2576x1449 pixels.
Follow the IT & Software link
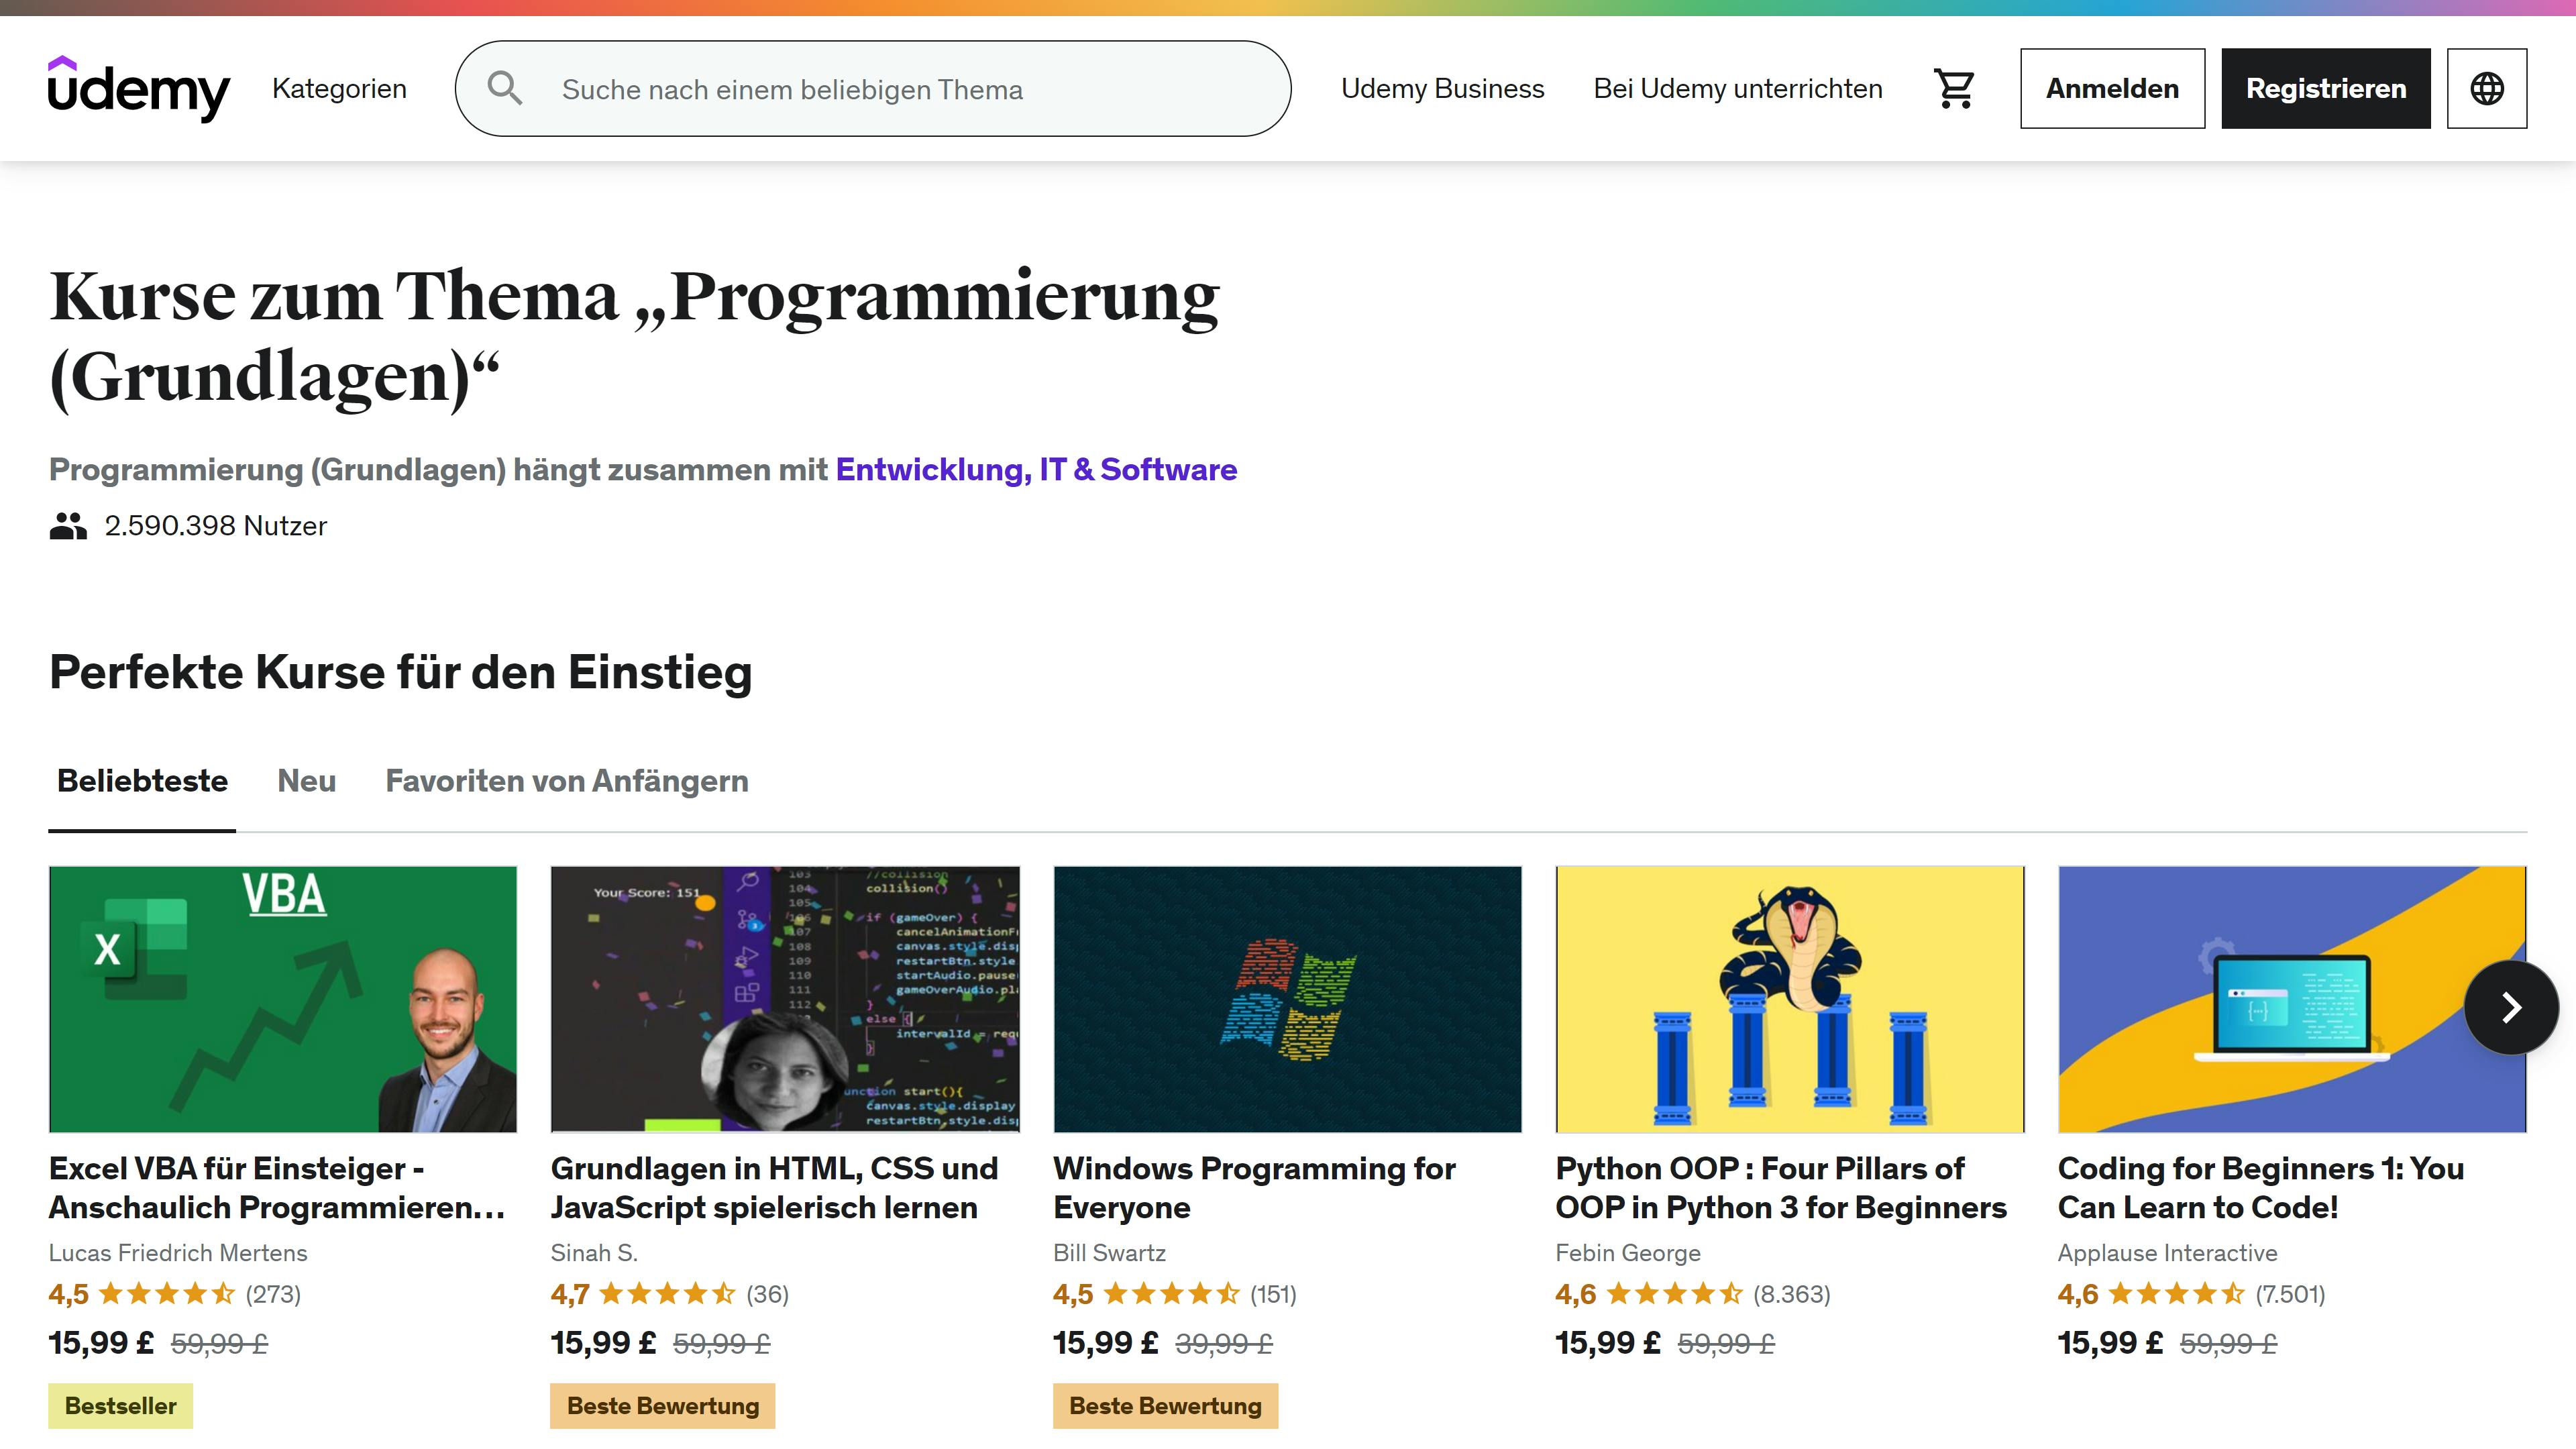(x=1138, y=470)
